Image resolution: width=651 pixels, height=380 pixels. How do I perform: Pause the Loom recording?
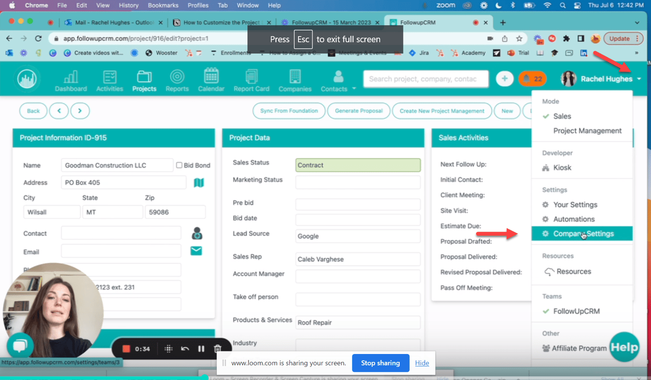[x=201, y=349]
